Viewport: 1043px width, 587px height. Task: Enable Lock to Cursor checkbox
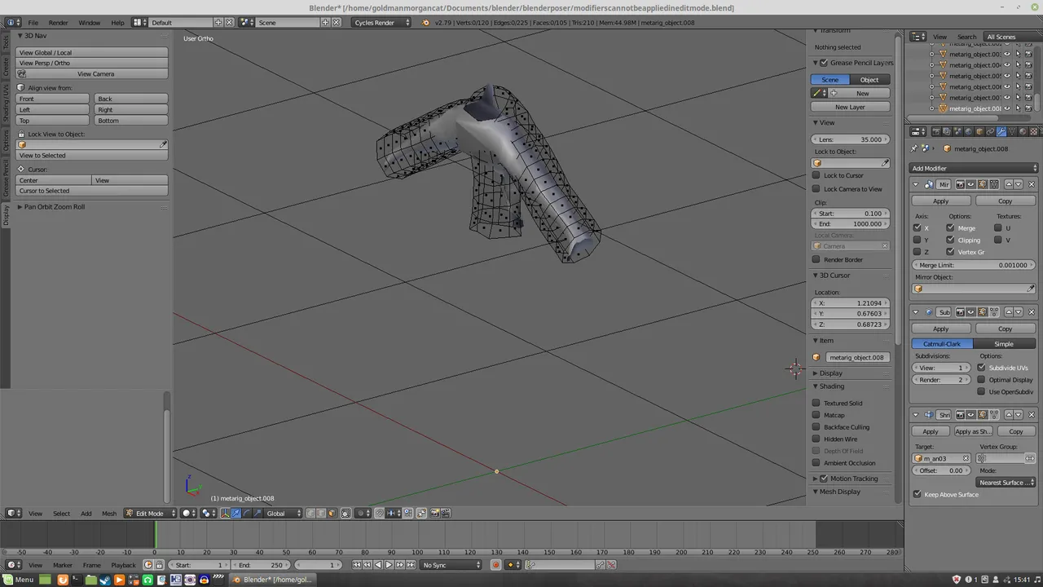pos(816,175)
